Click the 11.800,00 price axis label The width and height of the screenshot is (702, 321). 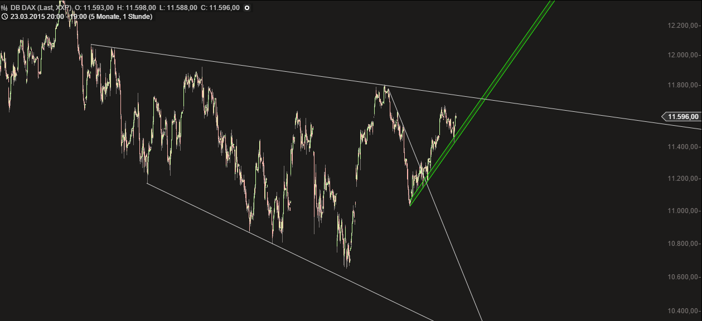[x=683, y=85]
